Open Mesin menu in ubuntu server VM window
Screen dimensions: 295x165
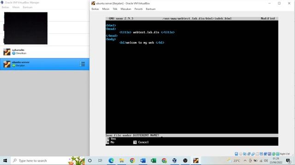point(106,9)
